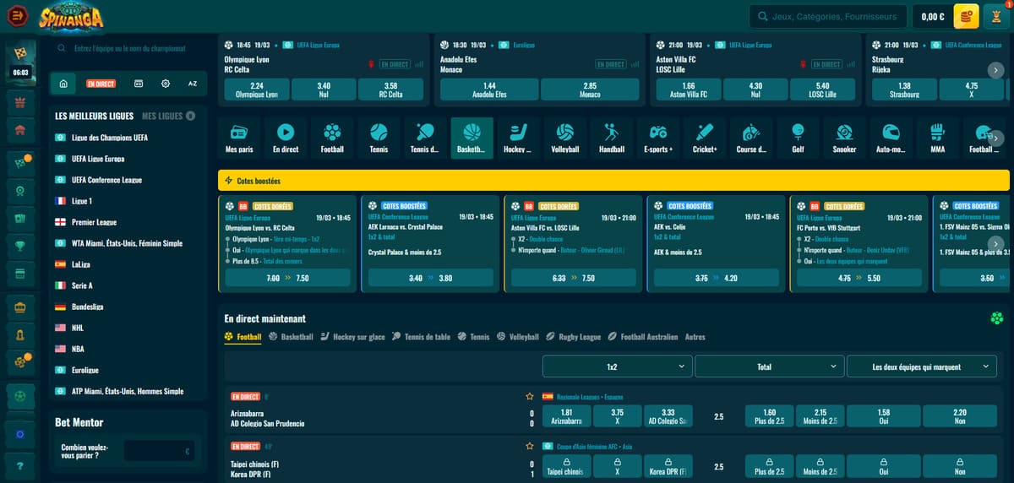
Task: Click the coins deposit icon
Action: click(966, 16)
